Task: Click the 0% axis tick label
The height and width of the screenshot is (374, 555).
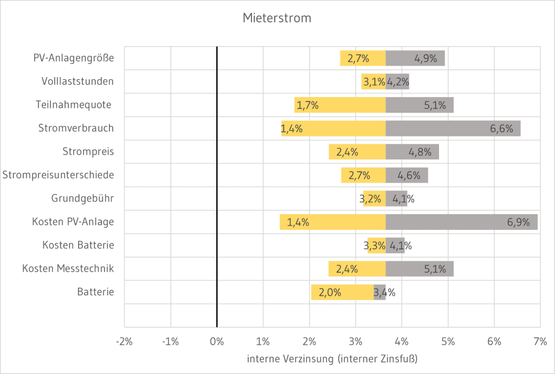Action: 217,341
